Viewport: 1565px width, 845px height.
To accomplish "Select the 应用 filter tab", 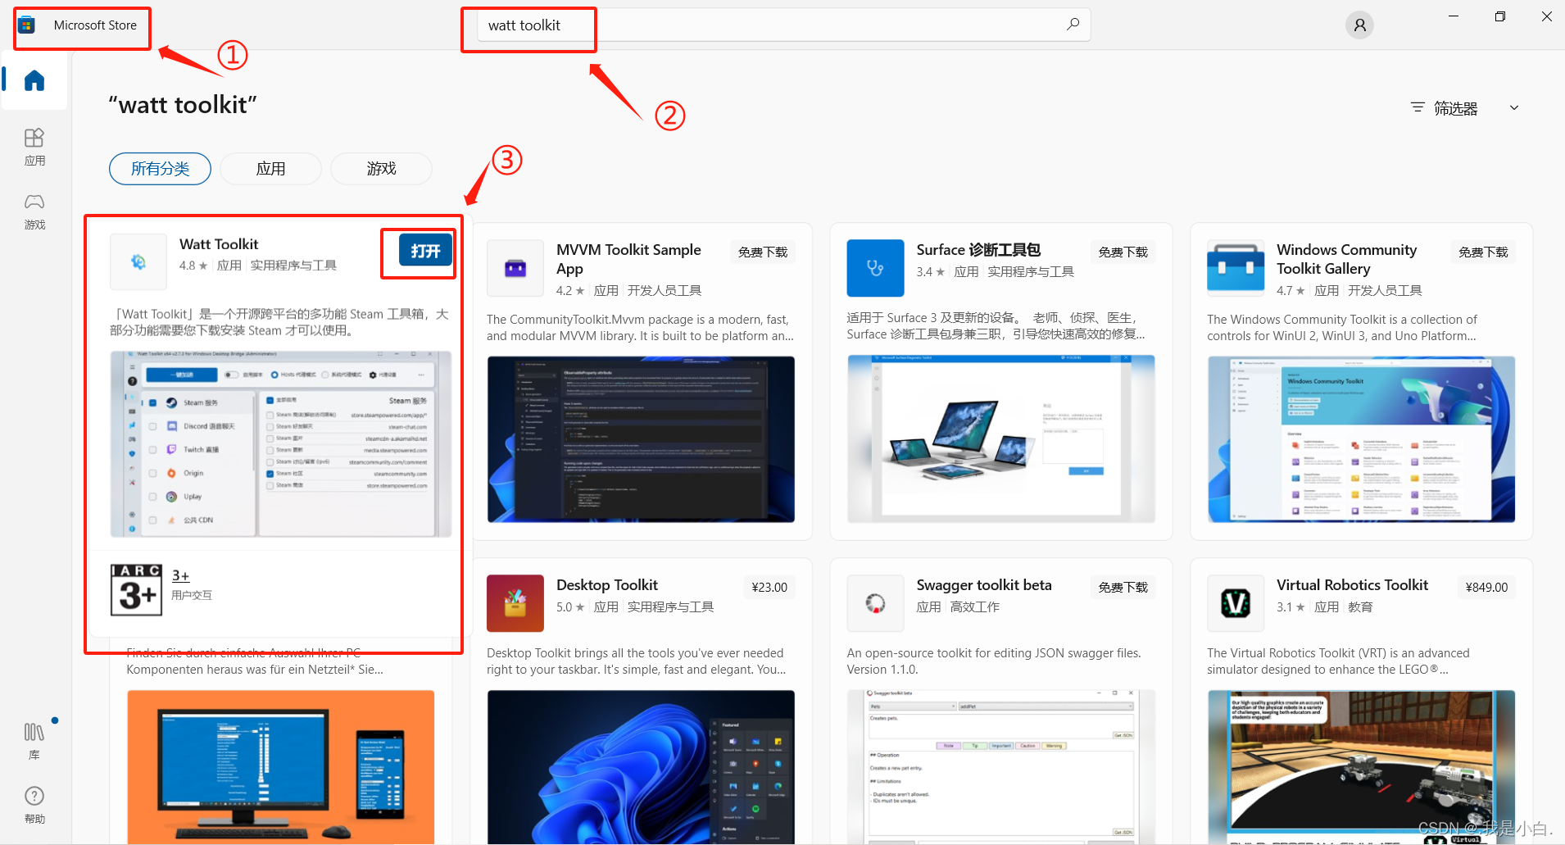I will [x=270, y=169].
